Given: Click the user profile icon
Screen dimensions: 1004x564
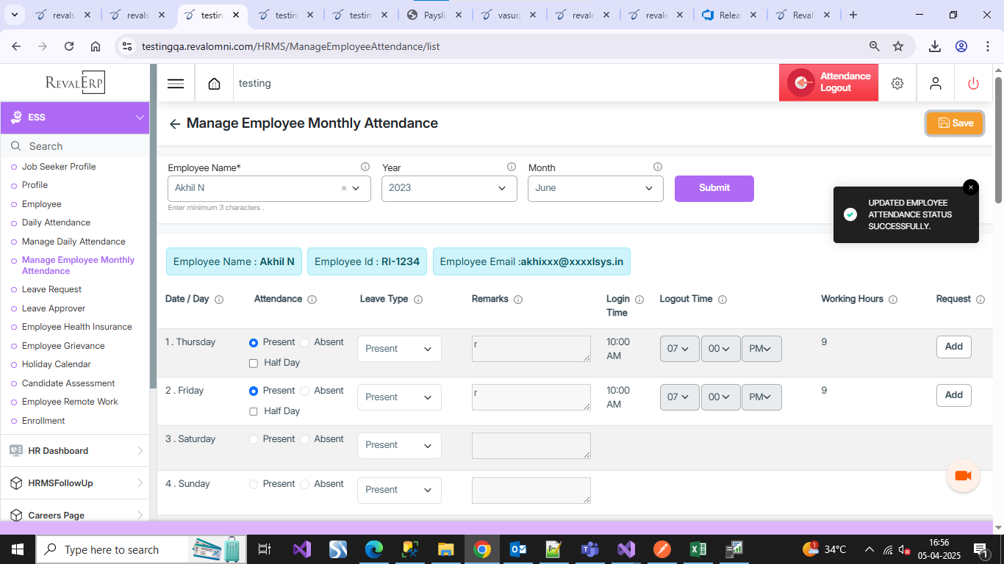Looking at the screenshot, I should pyautogui.click(x=935, y=84).
